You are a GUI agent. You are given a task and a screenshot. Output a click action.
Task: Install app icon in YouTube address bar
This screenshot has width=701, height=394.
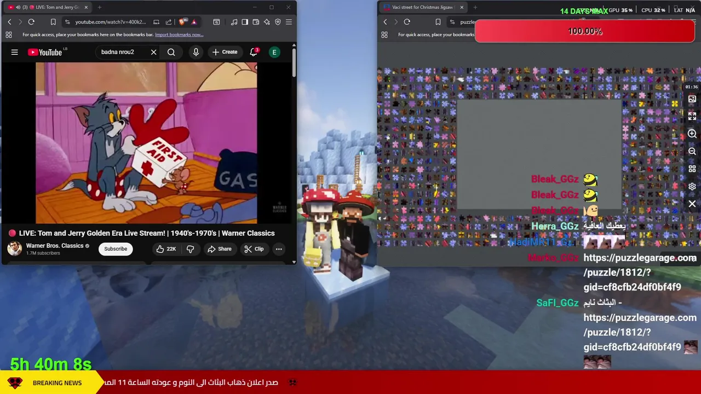point(156,22)
